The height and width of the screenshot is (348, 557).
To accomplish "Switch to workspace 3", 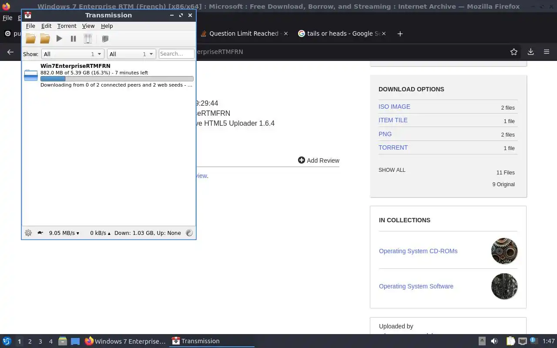I will click(40, 341).
